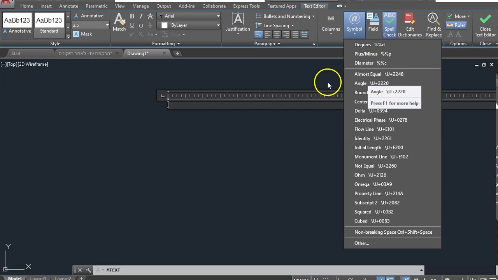
Task: Click the [2D Wireframe] visual style label
Action: pos(33,64)
